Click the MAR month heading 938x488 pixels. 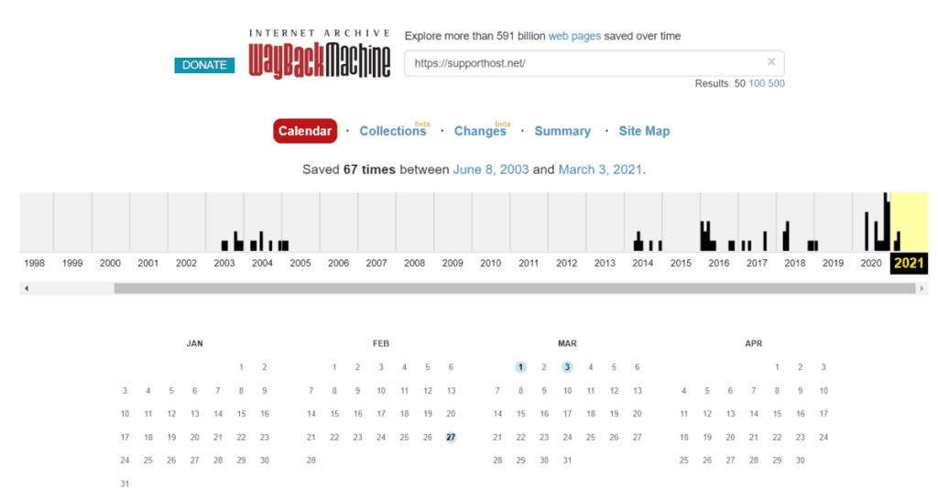(567, 343)
